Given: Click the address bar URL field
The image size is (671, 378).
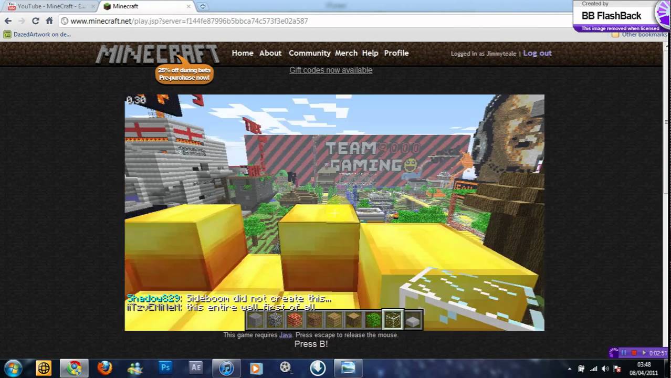Looking at the screenshot, I should coord(315,21).
